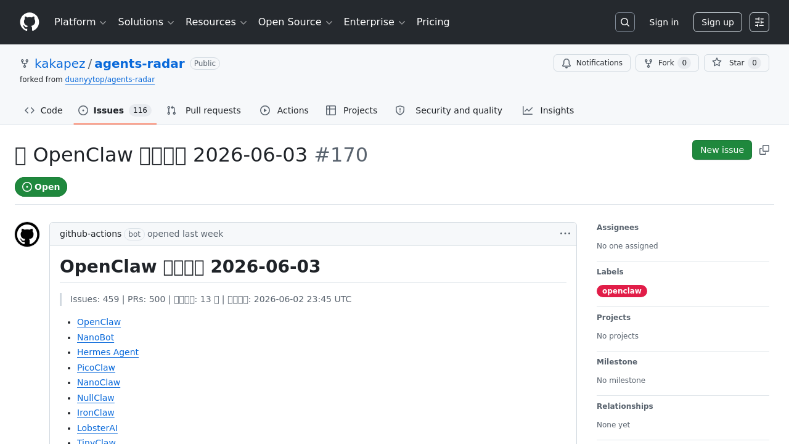The height and width of the screenshot is (444, 789).
Task: Open the Pricing page
Action: pos(433,22)
